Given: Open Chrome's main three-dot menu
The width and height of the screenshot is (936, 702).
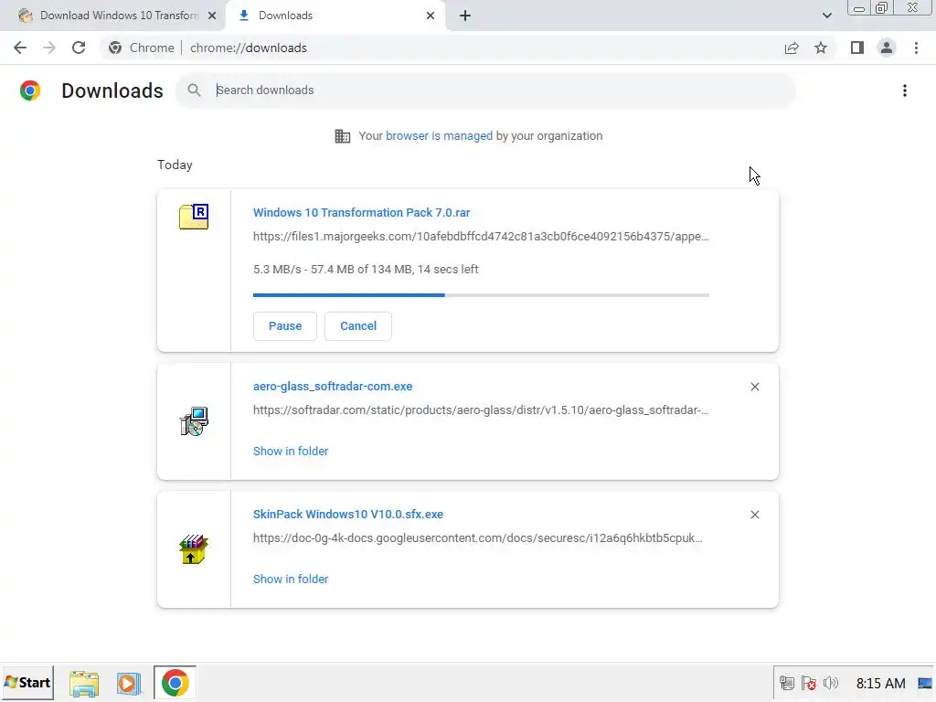Looking at the screenshot, I should click(x=916, y=48).
